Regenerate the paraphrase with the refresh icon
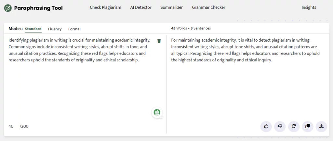Screen dimensions: 333x141 coord(294,126)
